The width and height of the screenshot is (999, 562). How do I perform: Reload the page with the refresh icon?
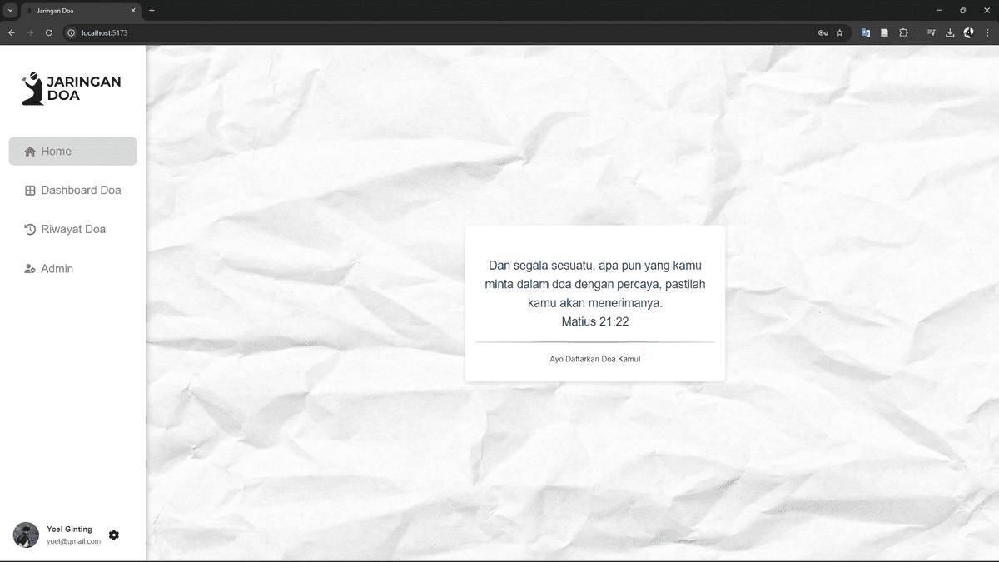click(x=49, y=32)
